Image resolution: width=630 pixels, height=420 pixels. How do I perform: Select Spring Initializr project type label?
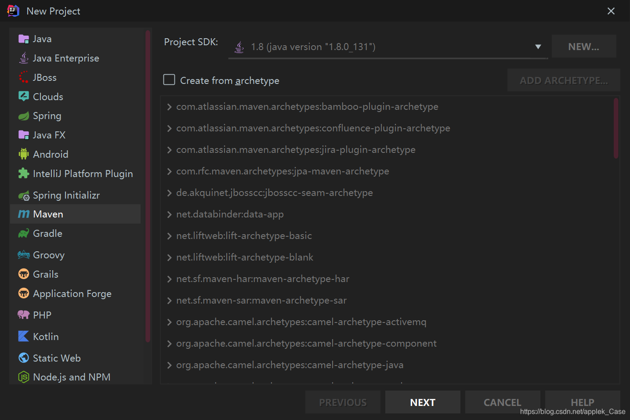click(x=66, y=196)
